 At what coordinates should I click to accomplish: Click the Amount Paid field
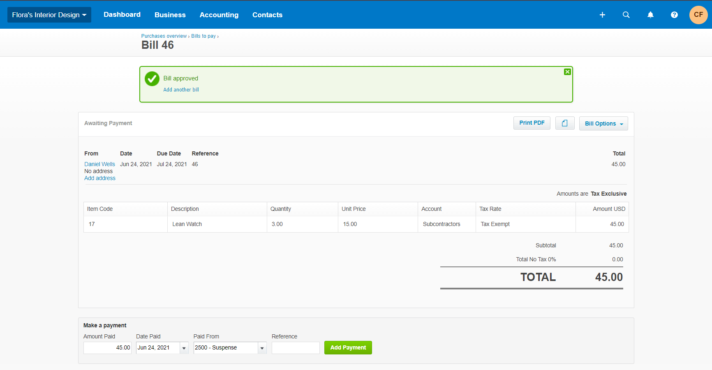(x=107, y=347)
